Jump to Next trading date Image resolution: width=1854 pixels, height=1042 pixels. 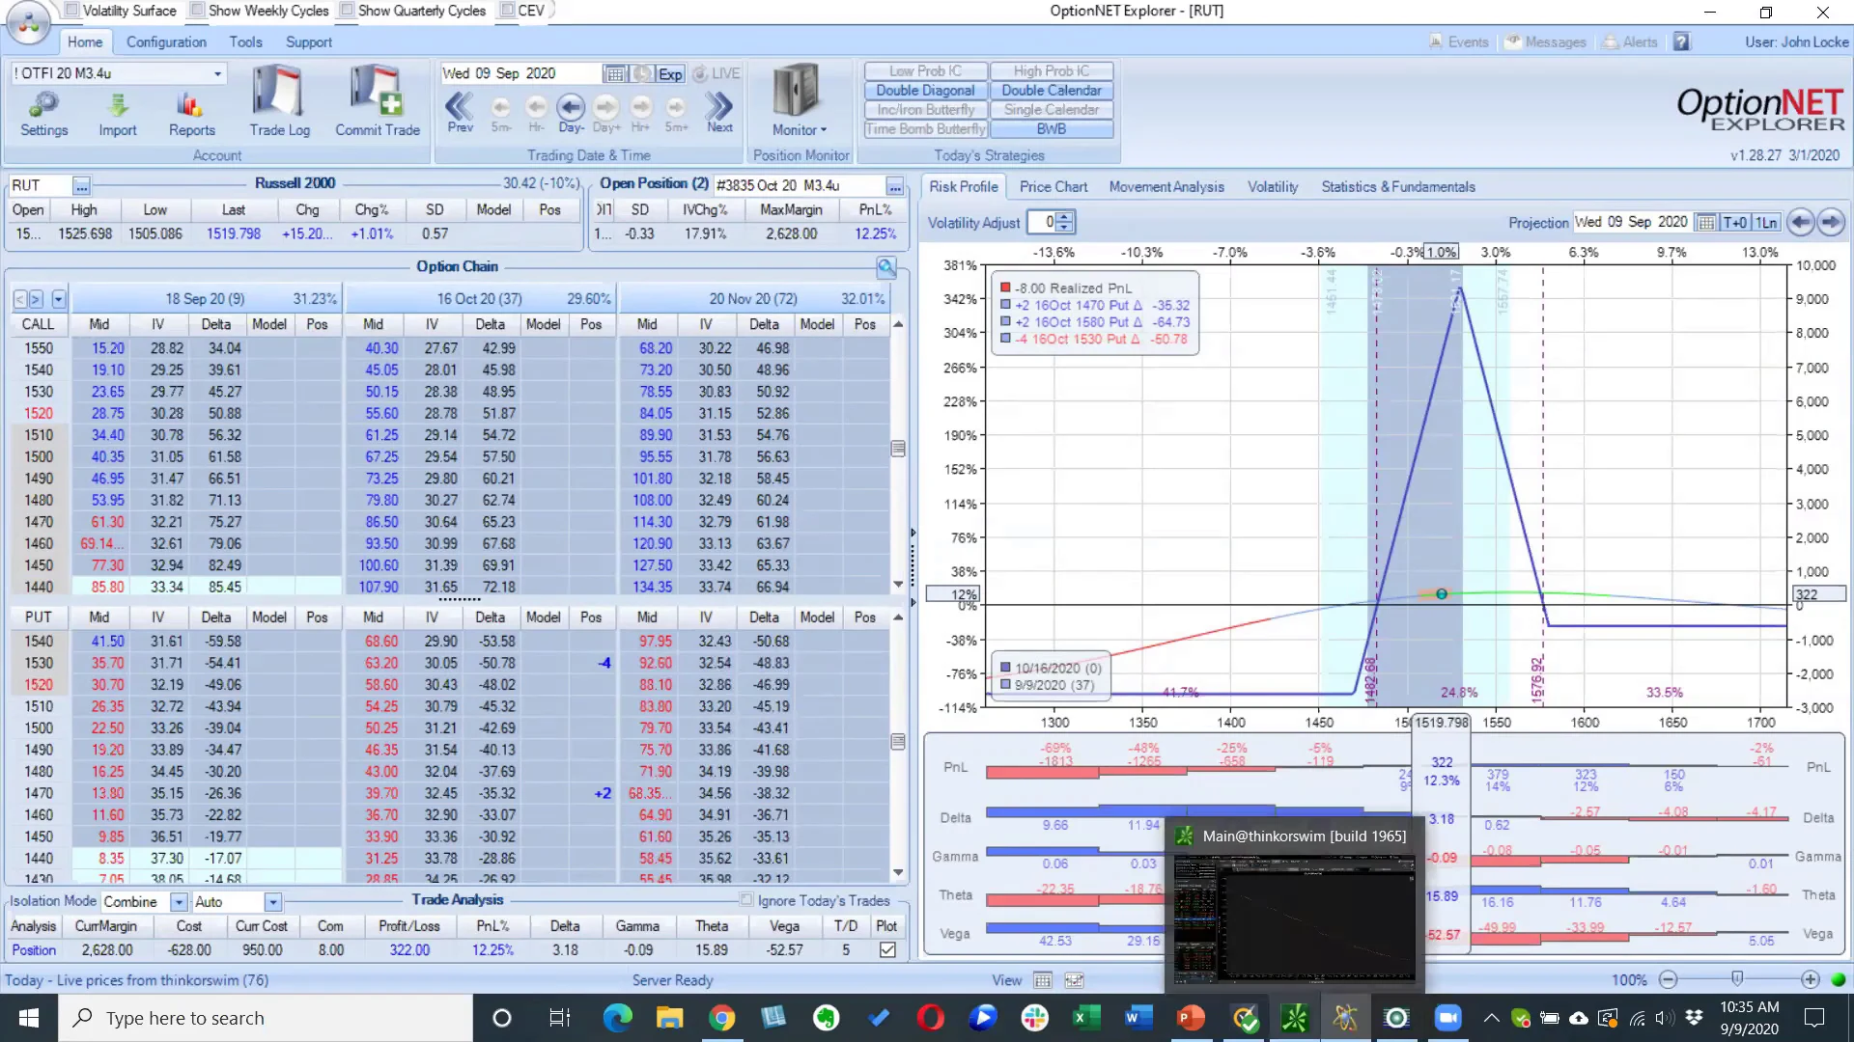pos(719,112)
